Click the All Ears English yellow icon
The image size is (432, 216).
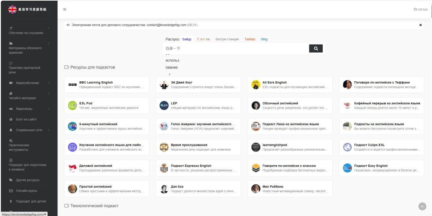point(256,85)
